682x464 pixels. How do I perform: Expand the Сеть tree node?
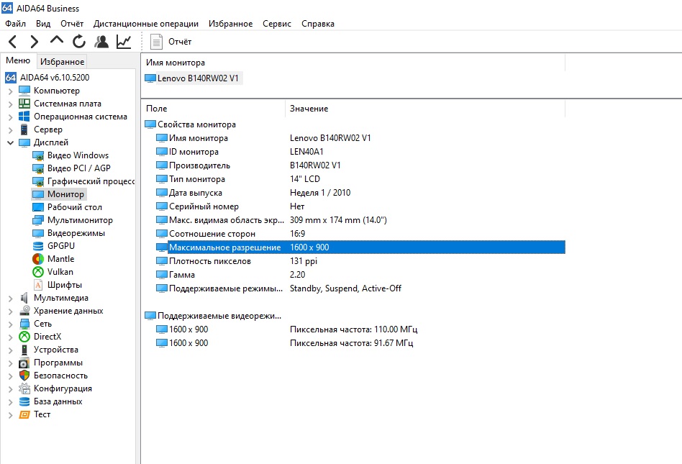tap(11, 324)
